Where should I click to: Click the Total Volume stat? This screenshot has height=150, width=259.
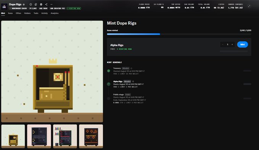(204, 6)
